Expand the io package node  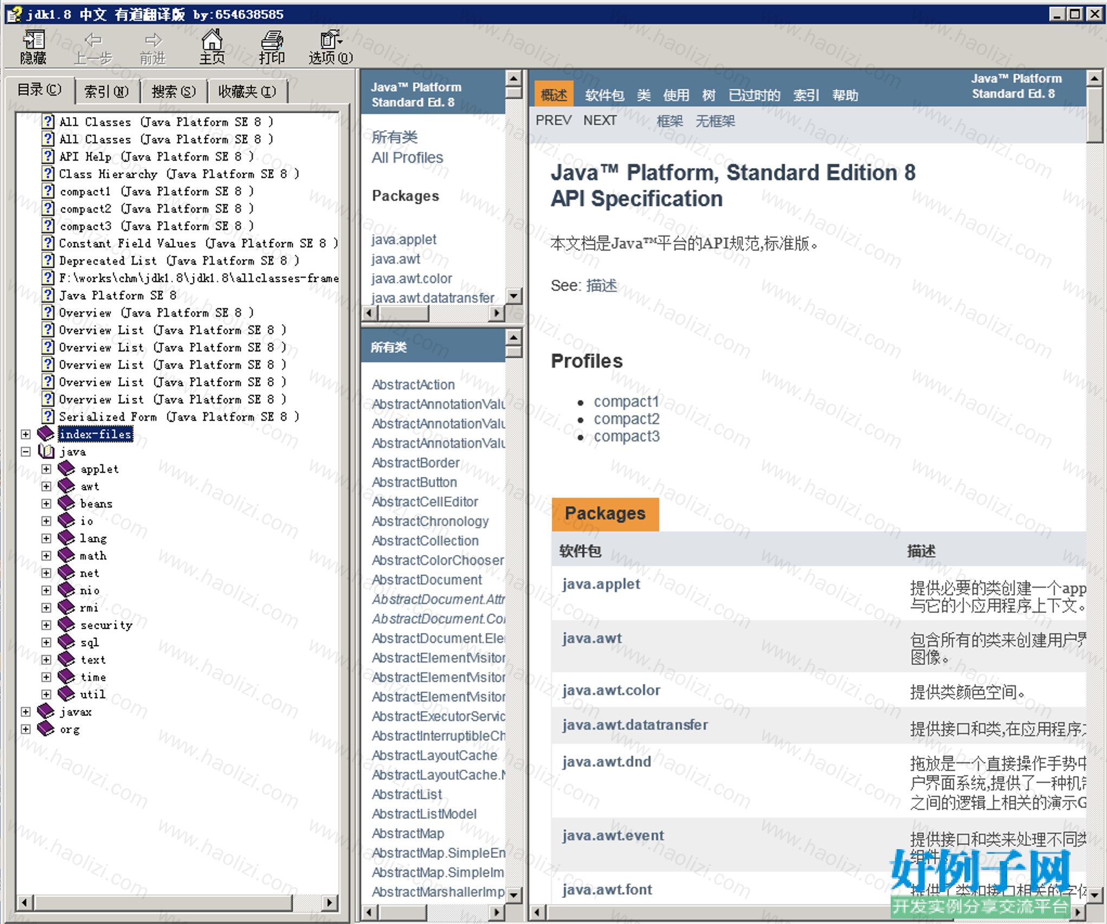point(46,521)
